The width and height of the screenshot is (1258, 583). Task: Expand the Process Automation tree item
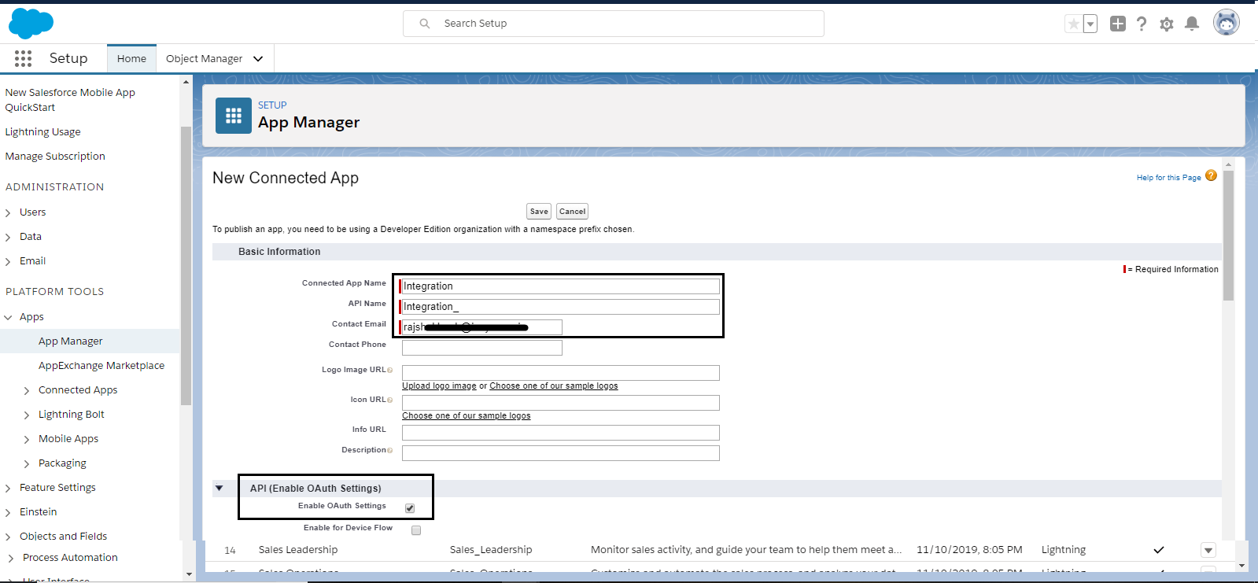click(x=10, y=558)
